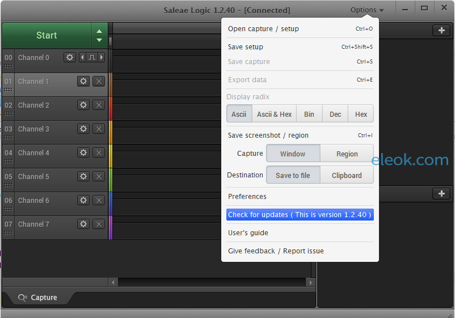Choose Save screenshot / region

pos(300,135)
